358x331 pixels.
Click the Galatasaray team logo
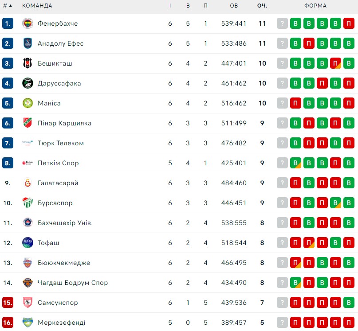(28, 183)
